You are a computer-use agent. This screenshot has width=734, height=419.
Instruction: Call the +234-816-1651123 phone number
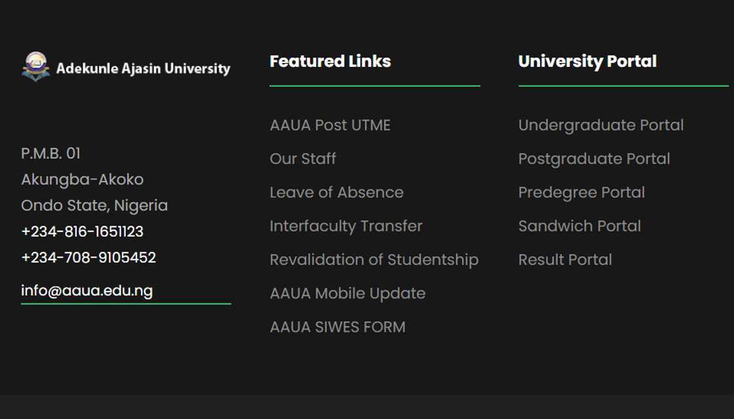[x=82, y=231]
